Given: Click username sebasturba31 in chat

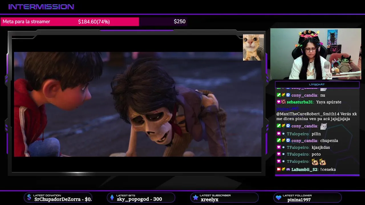Looking at the screenshot, I should pos(300,102).
